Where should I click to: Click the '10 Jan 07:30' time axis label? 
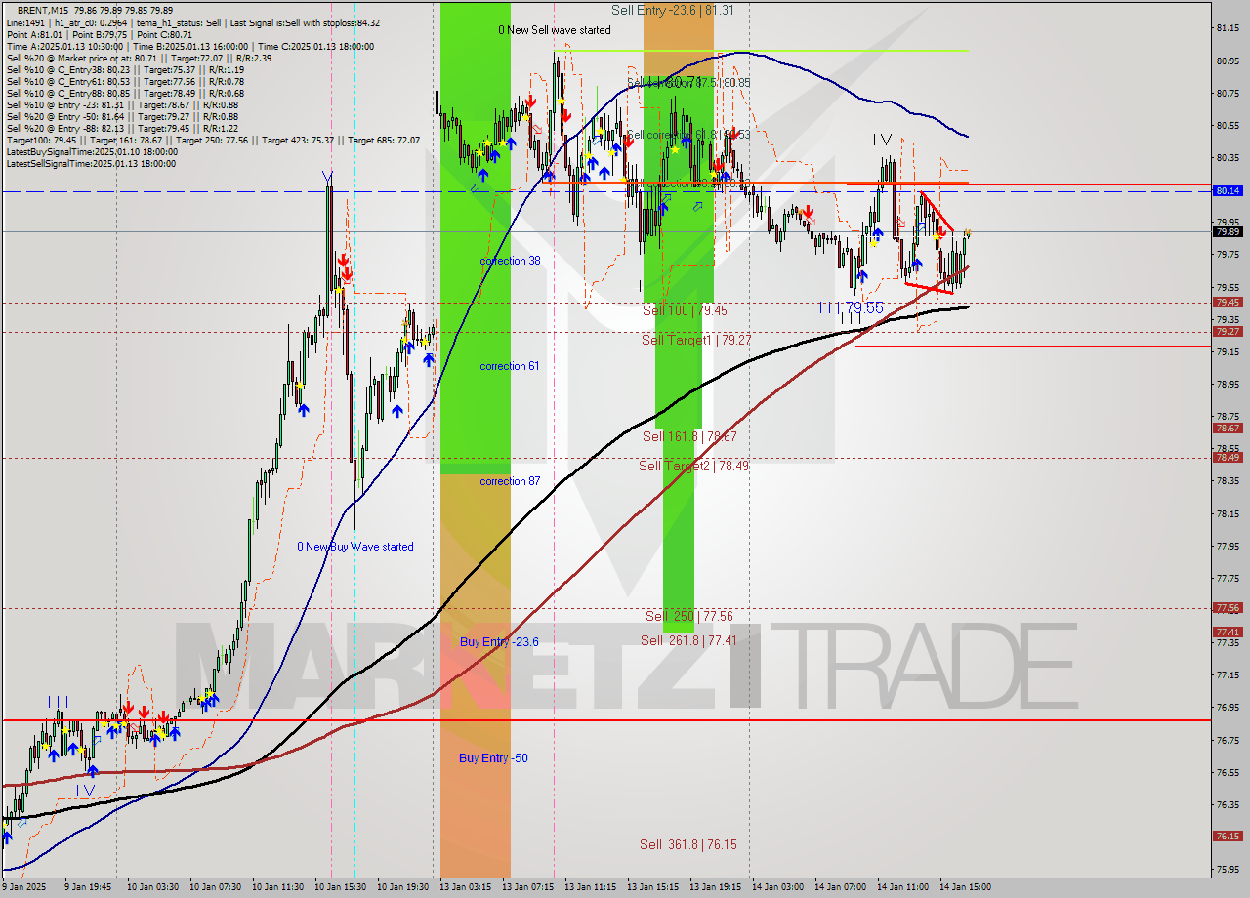pyautogui.click(x=214, y=887)
